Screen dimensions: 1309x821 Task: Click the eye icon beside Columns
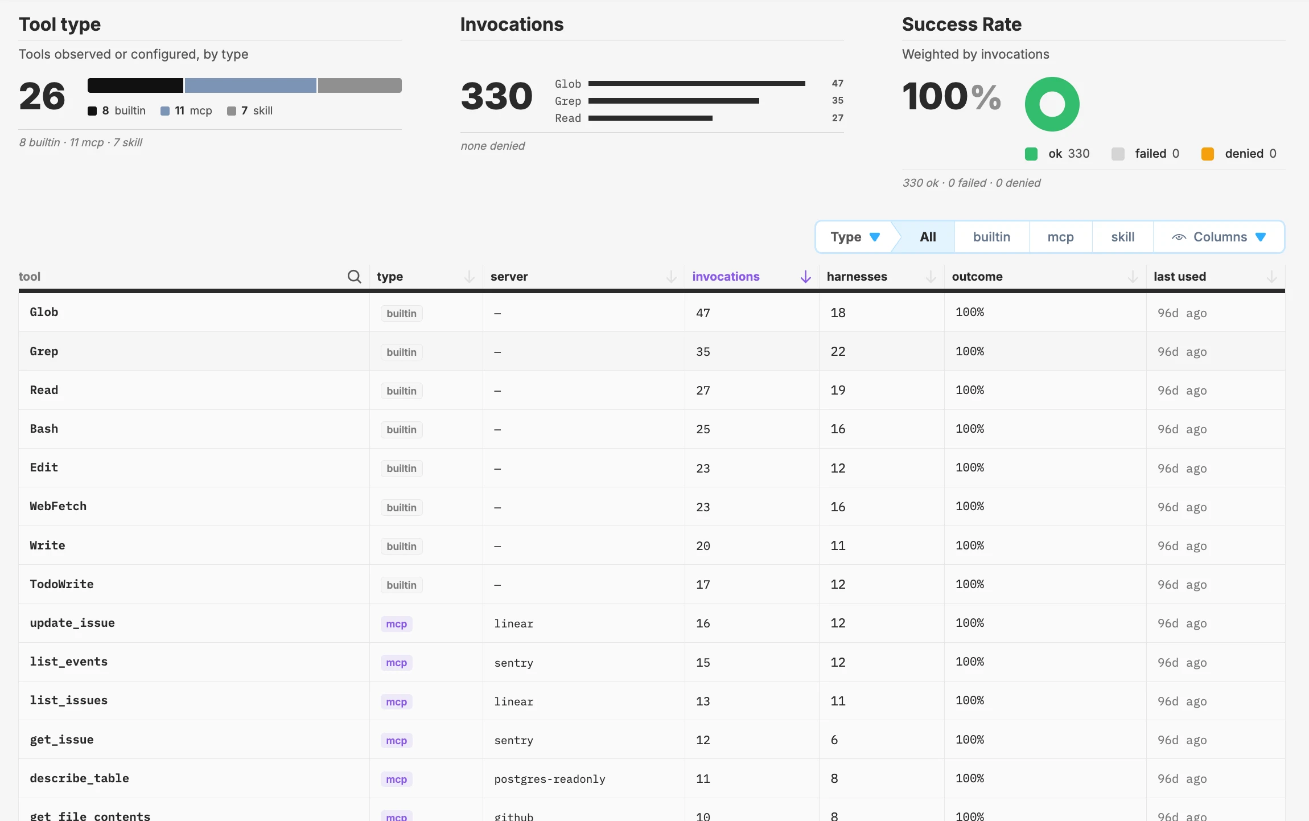click(x=1179, y=237)
